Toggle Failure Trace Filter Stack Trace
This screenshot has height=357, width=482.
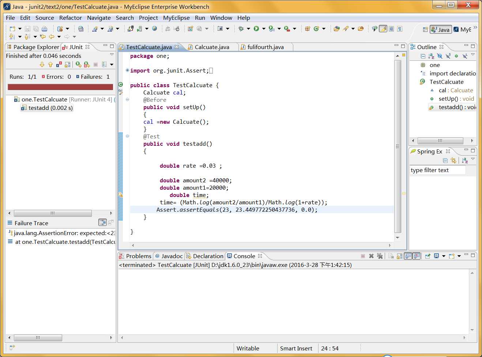102,223
